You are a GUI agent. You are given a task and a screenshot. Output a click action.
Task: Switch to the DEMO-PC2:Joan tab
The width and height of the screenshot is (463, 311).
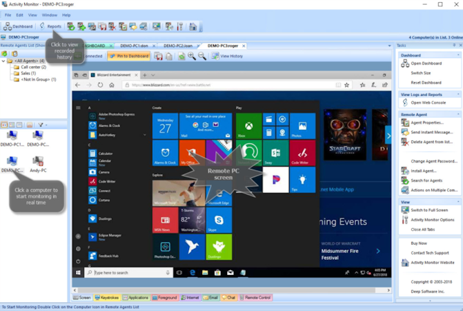point(178,46)
